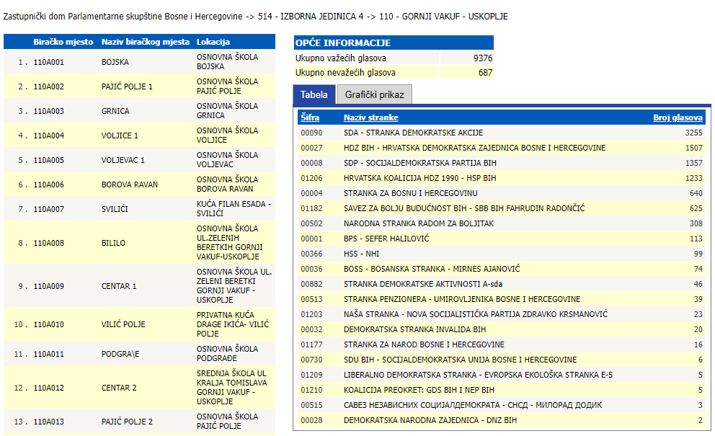Click the PAJIĆ POLJE 2 row
The width and height of the screenshot is (715, 436).
(x=127, y=422)
